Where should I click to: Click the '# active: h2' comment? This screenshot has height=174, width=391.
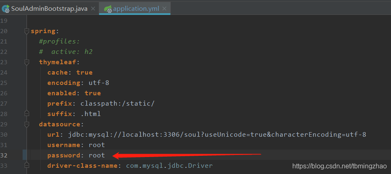(x=66, y=52)
